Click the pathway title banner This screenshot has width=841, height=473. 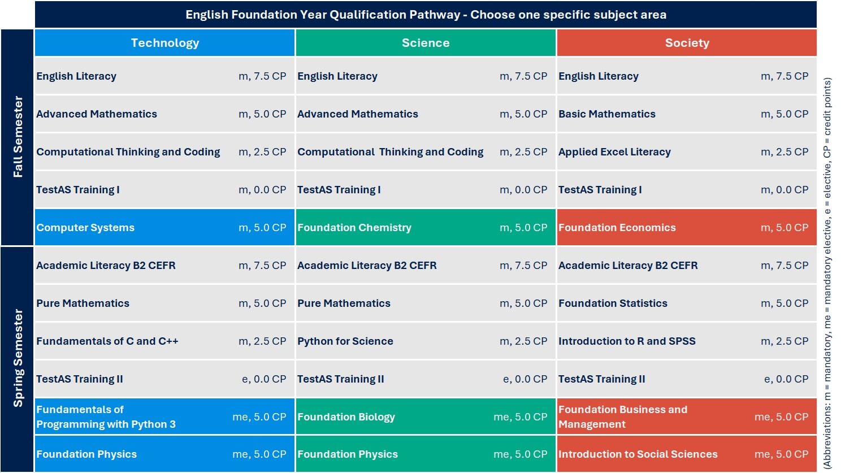click(426, 15)
